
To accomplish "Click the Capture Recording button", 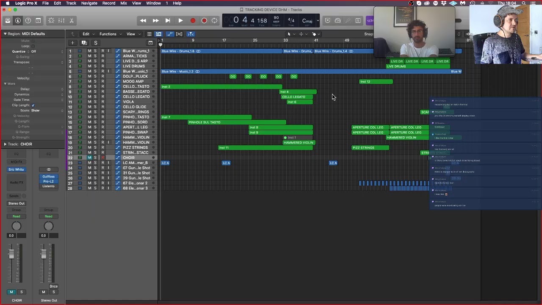I will point(204,20).
